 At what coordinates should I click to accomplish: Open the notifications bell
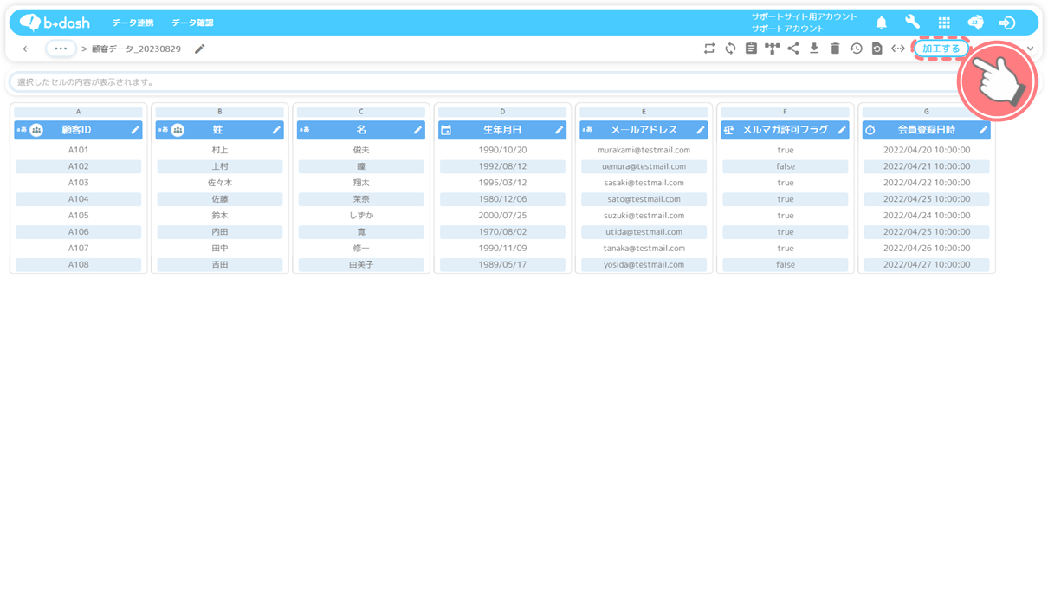(881, 23)
